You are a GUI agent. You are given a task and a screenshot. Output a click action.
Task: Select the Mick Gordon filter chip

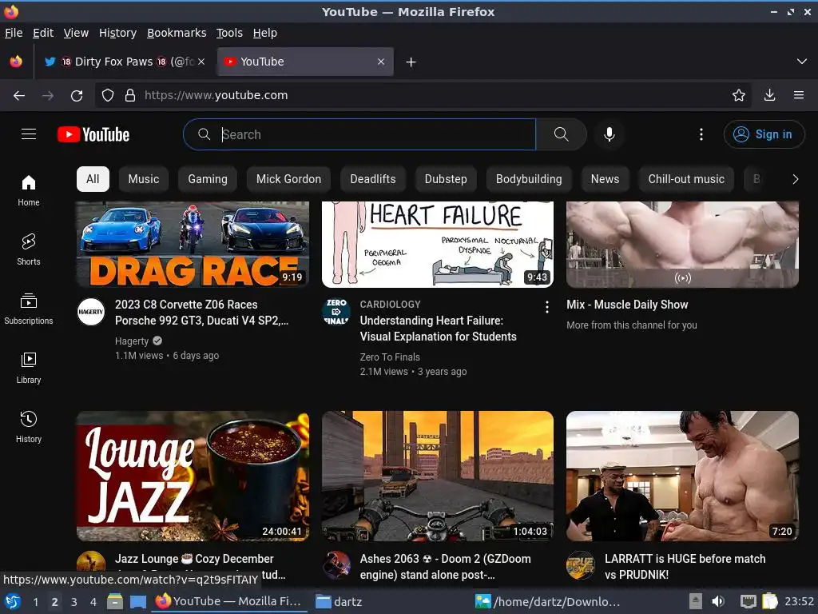[288, 179]
